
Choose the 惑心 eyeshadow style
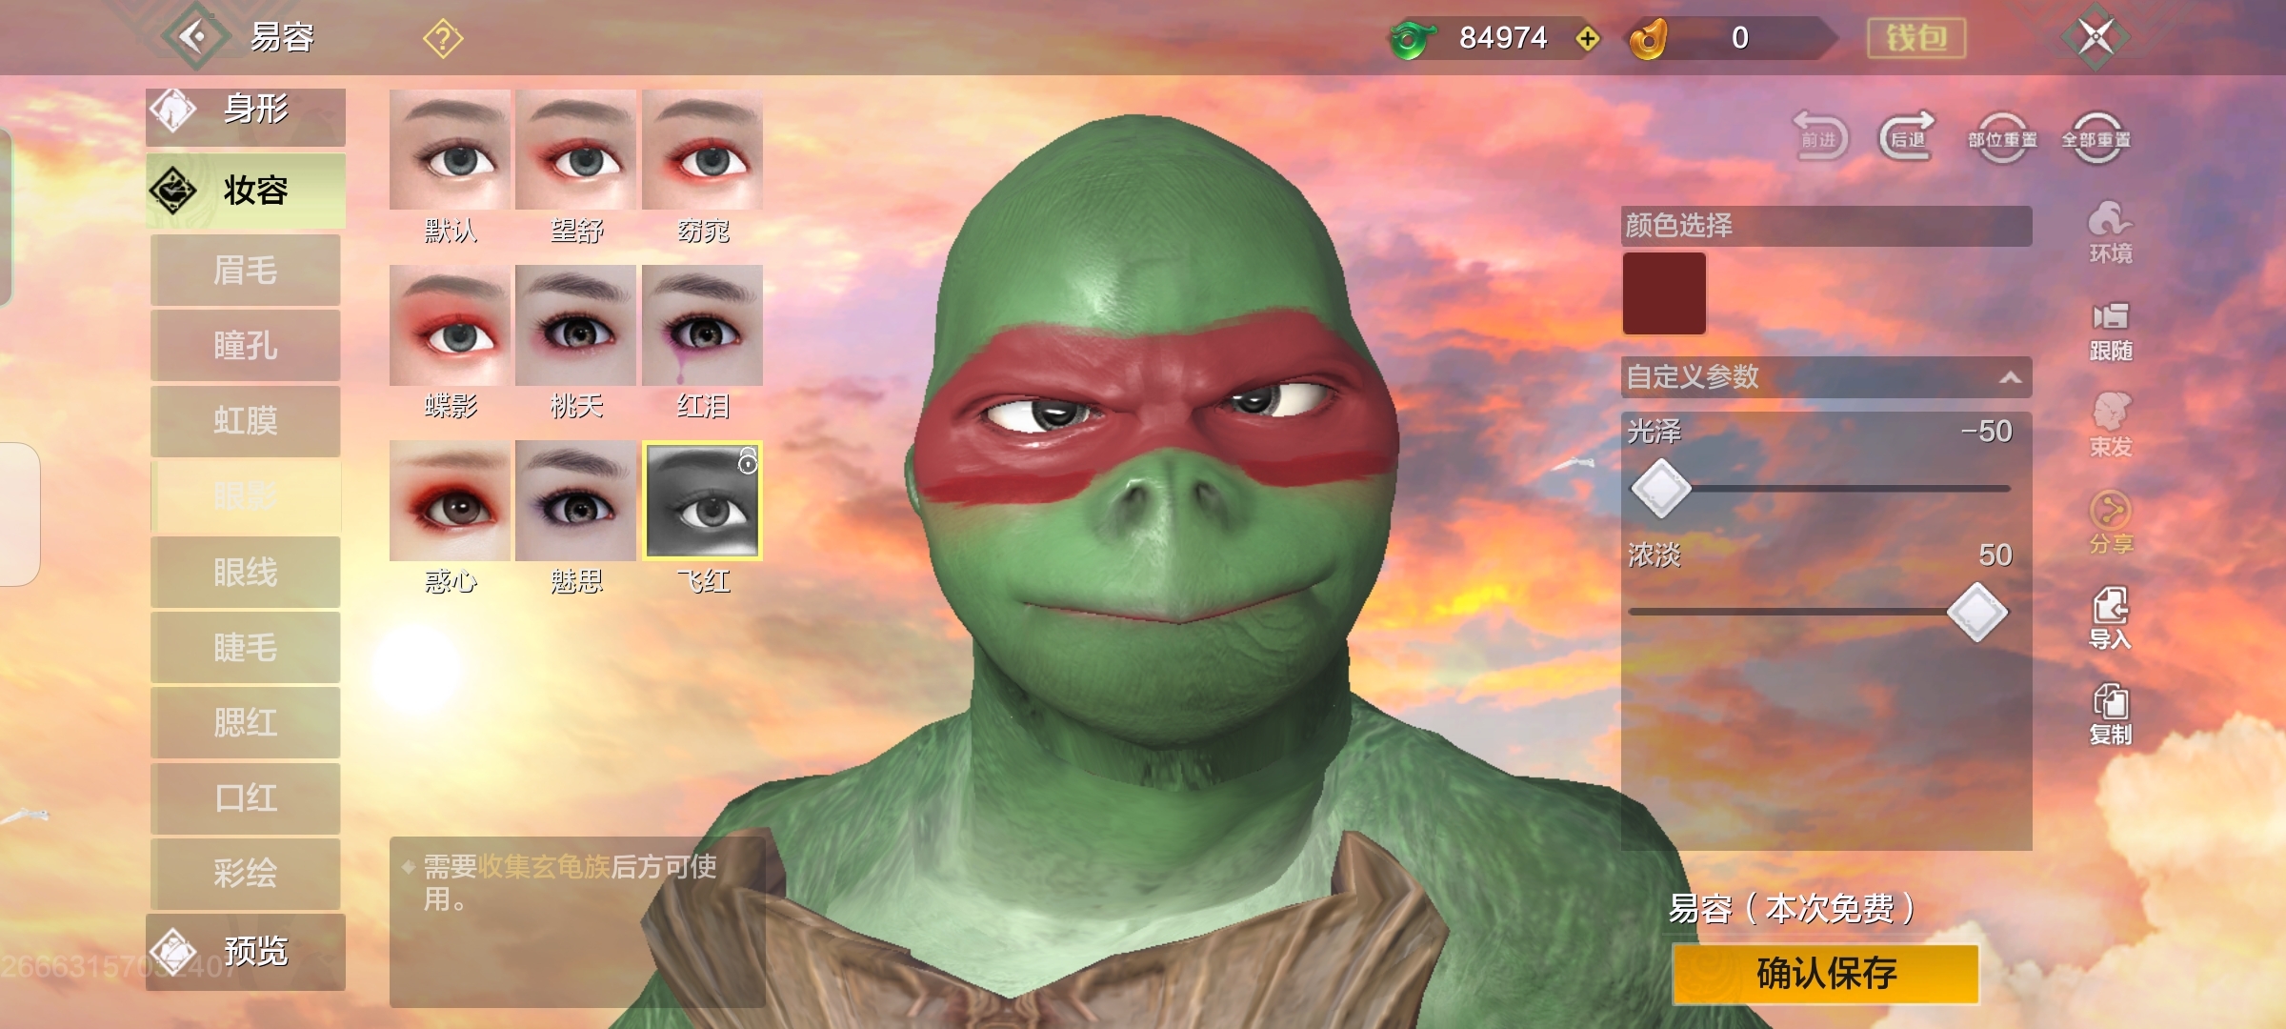pyautogui.click(x=450, y=500)
